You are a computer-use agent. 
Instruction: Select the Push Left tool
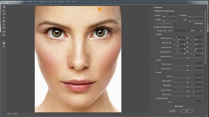point(4,28)
